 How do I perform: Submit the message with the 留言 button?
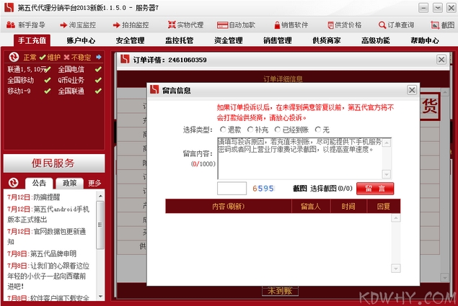coord(374,188)
